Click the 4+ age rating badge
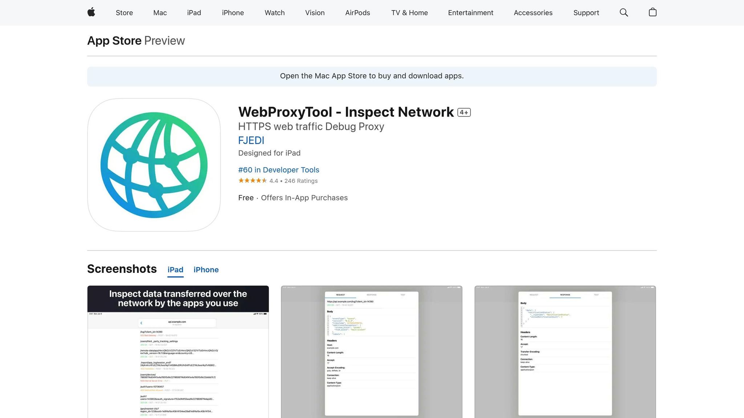The width and height of the screenshot is (744, 418). coord(464,112)
